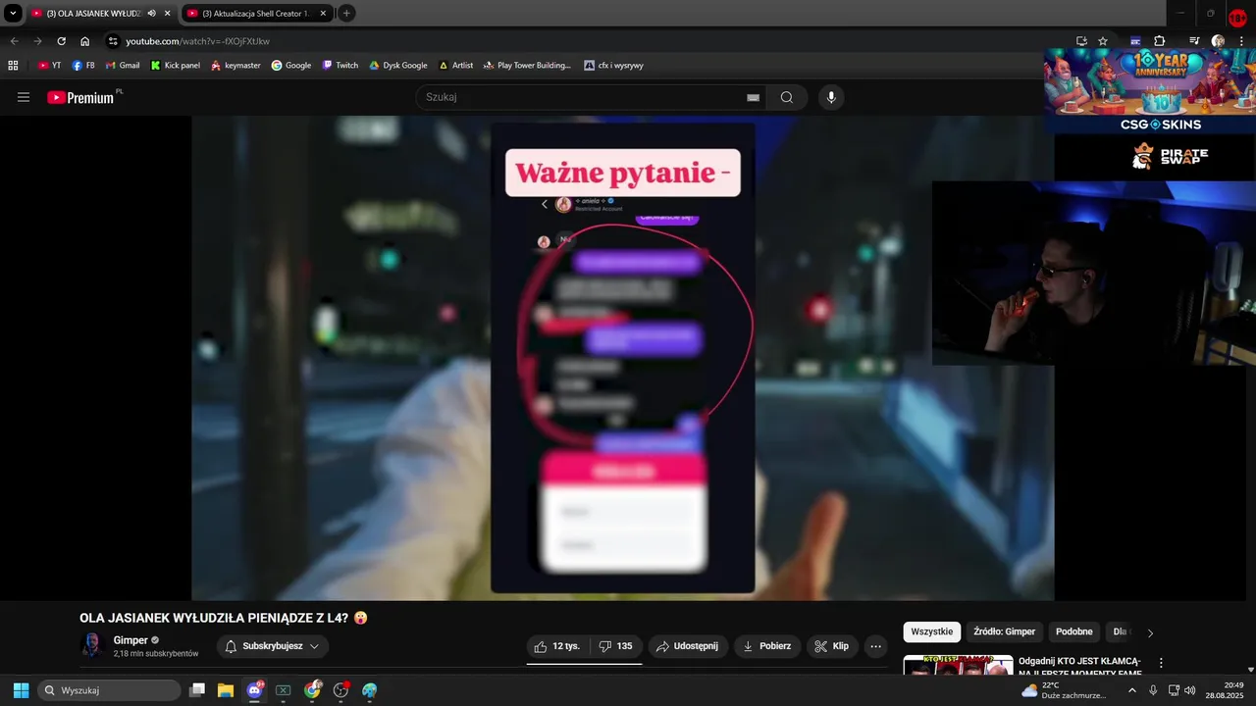Image resolution: width=1256 pixels, height=706 pixels.
Task: Mute the playing tab via speaker icon
Action: 151,13
